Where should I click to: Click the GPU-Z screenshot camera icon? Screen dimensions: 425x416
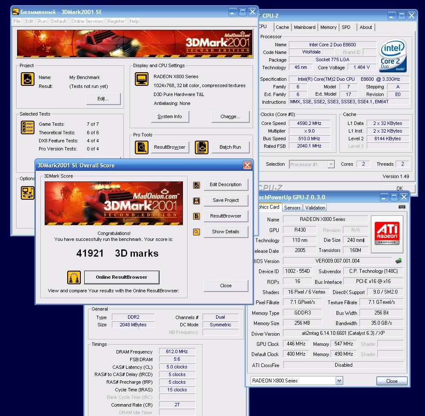click(x=402, y=207)
